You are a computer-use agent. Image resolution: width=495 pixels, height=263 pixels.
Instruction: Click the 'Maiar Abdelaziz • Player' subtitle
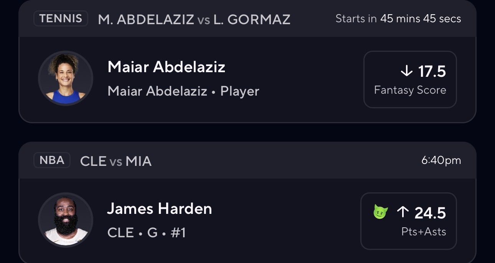pyautogui.click(x=183, y=91)
